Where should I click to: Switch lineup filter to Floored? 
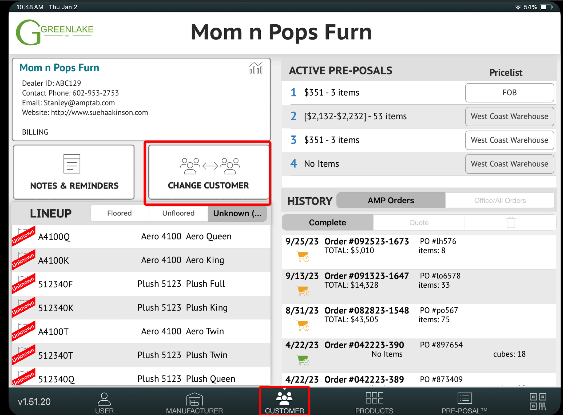pyautogui.click(x=120, y=213)
